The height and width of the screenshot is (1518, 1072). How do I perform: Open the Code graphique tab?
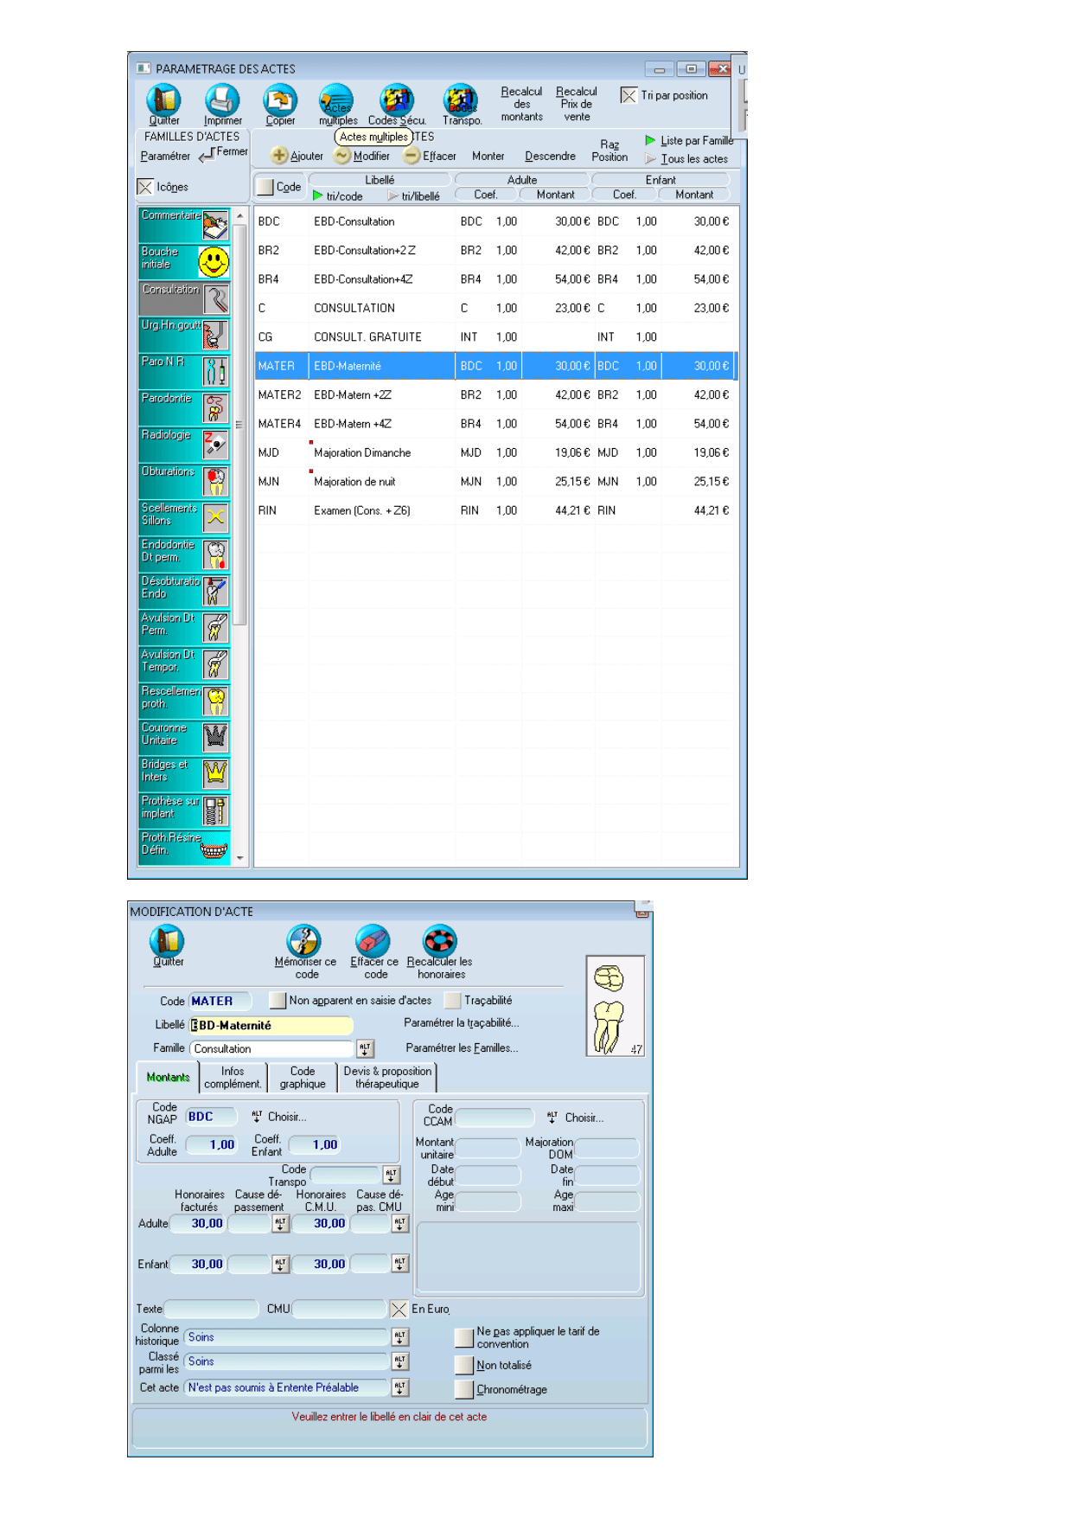[303, 1078]
